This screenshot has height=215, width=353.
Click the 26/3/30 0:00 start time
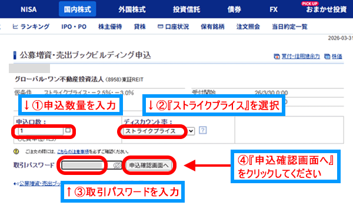point(271,92)
